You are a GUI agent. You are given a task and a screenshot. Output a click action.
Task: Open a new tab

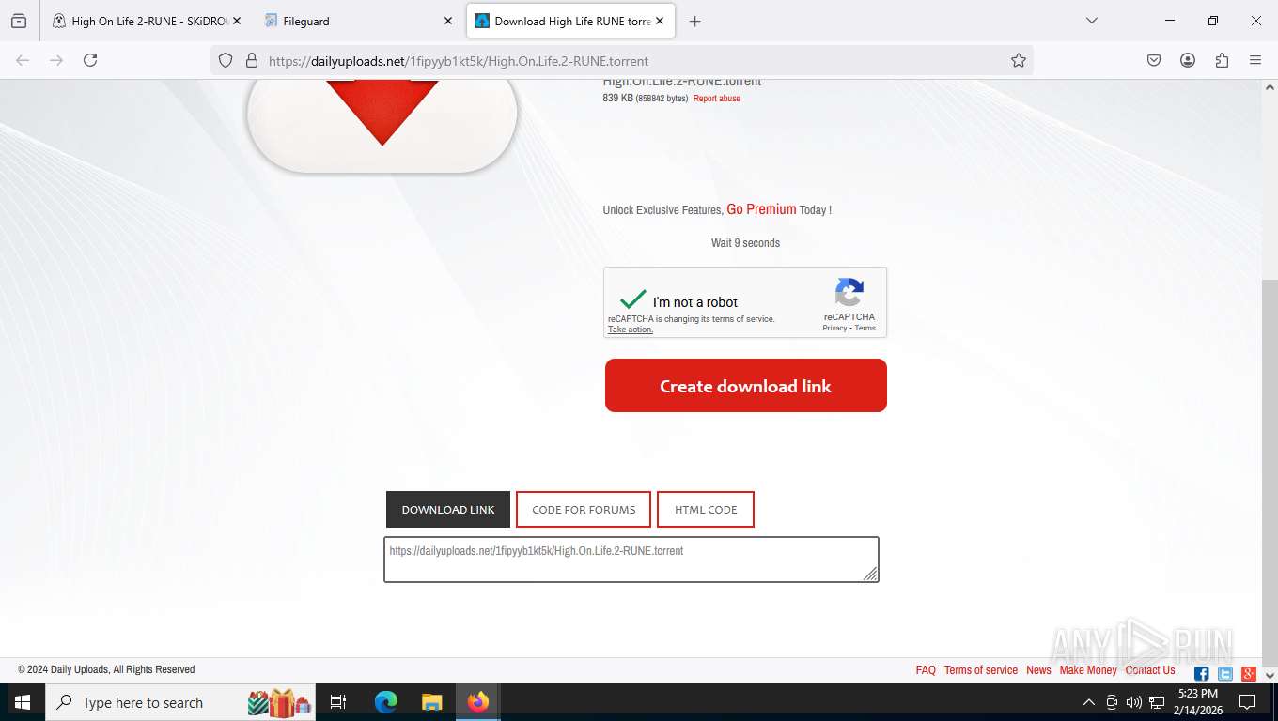[x=695, y=21]
